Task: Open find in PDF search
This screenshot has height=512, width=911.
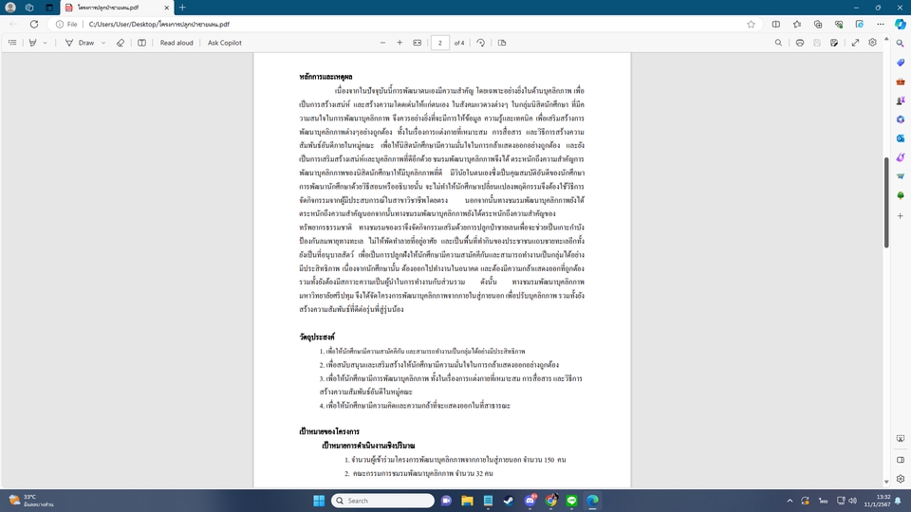Action: click(778, 43)
